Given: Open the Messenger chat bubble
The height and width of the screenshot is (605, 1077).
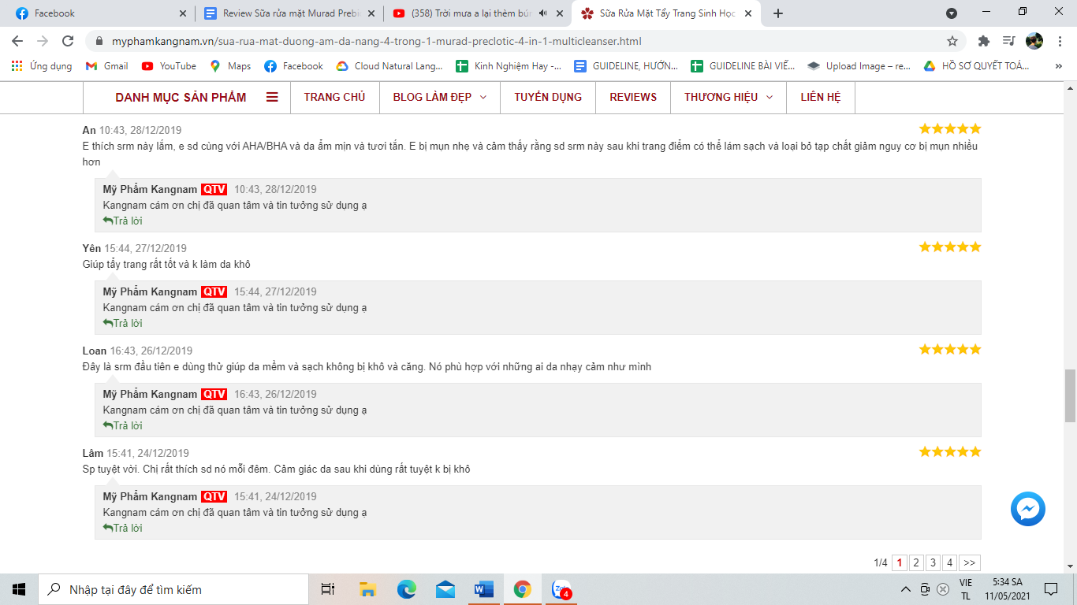Looking at the screenshot, I should point(1028,509).
